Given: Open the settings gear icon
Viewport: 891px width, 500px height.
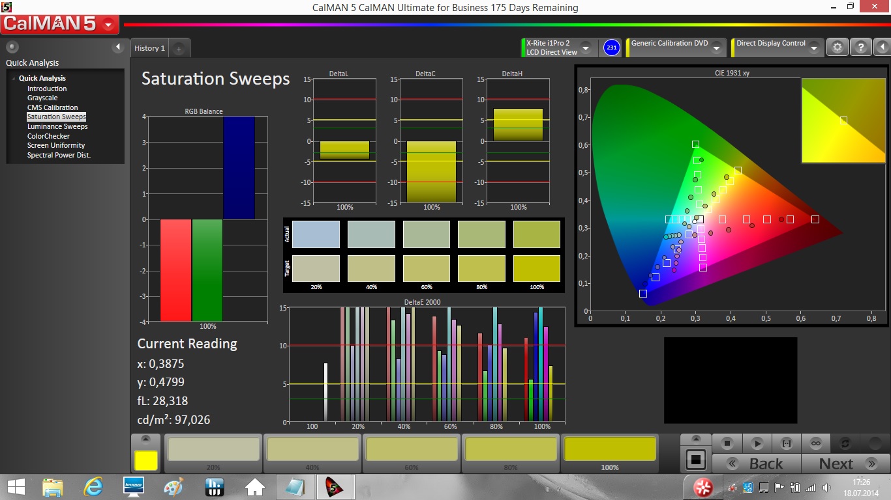Looking at the screenshot, I should coord(838,48).
